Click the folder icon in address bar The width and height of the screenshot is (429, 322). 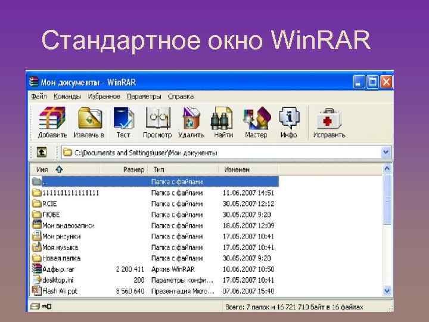[67, 152]
